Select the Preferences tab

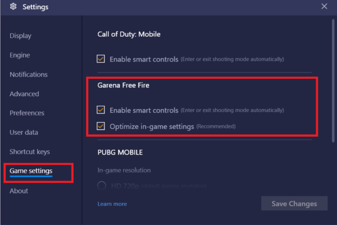click(x=27, y=113)
